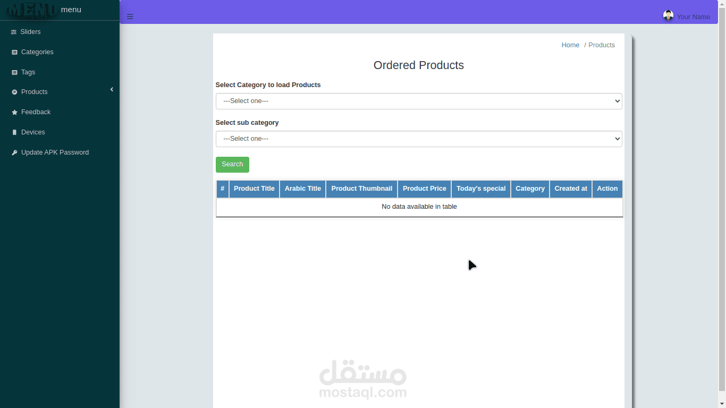Collapse the Products submenu chevron
Image resolution: width=726 pixels, height=408 pixels.
(112, 89)
